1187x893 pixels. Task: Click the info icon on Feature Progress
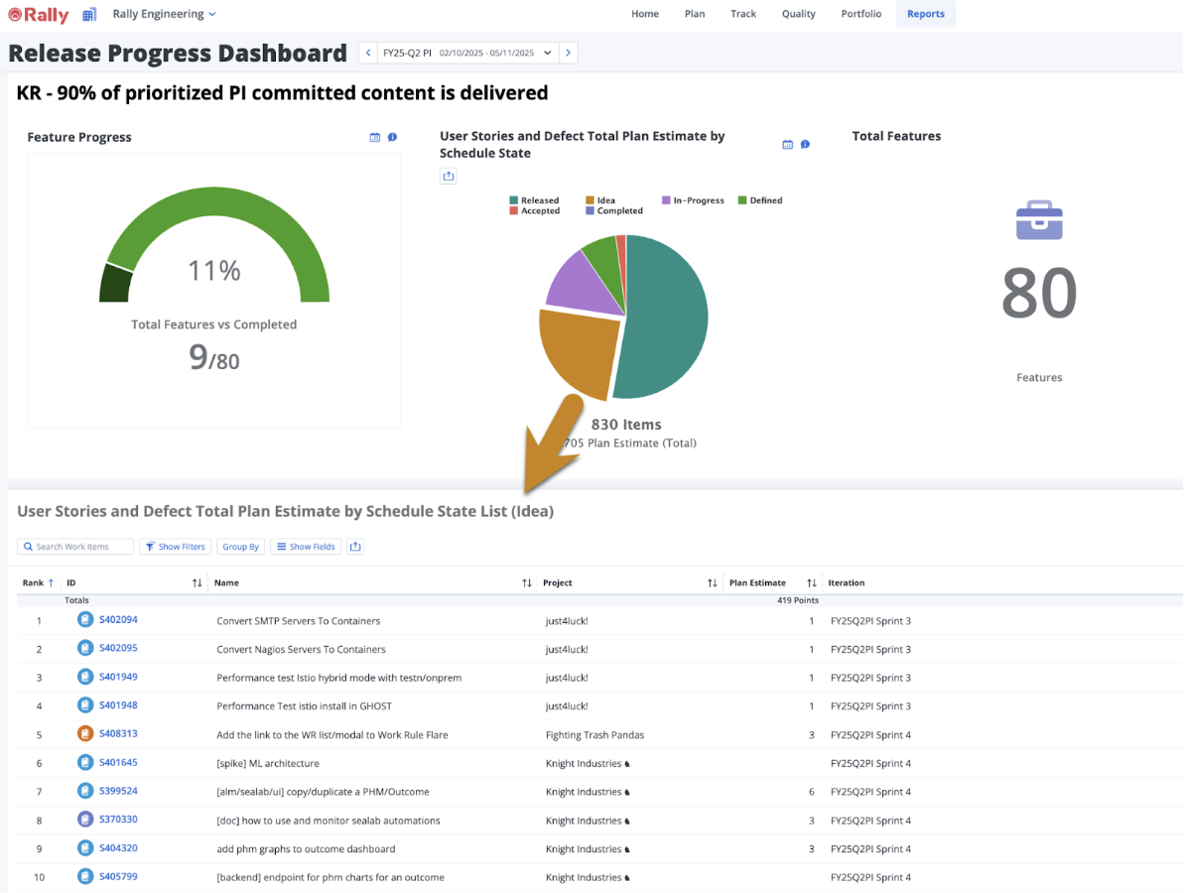[x=392, y=138]
